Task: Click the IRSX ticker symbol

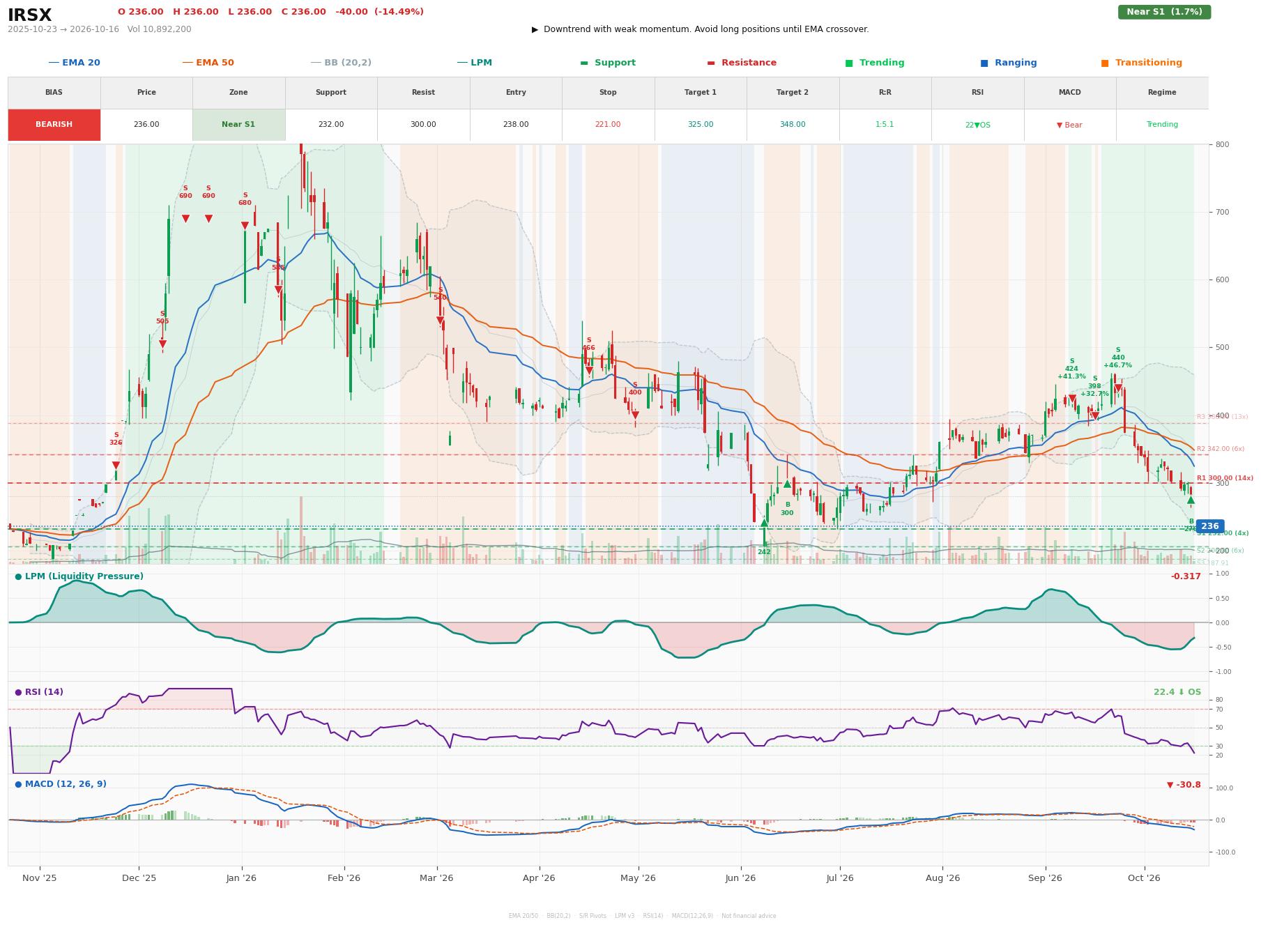Action: [x=30, y=15]
